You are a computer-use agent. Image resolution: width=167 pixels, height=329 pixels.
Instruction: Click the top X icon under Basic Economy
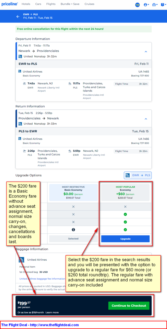pyautogui.click(x=73, y=207)
